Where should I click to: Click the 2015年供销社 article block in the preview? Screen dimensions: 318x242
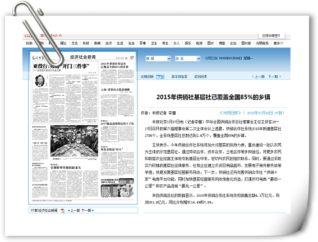click(x=117, y=74)
